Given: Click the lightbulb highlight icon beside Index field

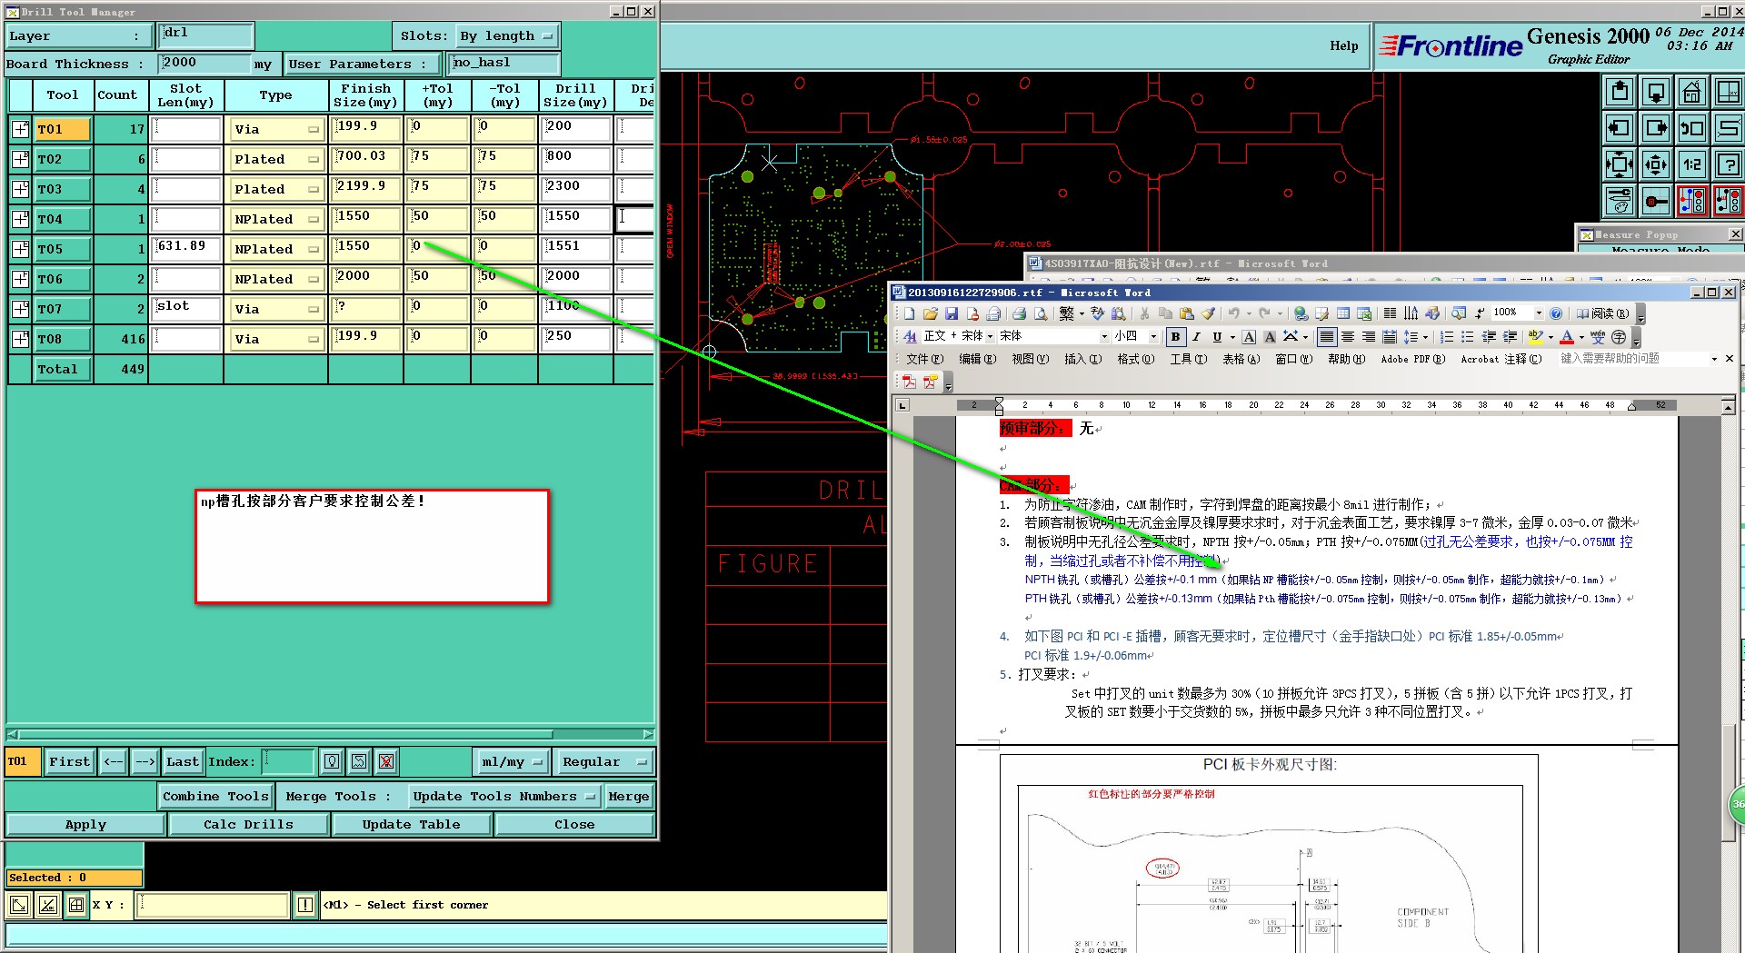Looking at the screenshot, I should coord(332,761).
